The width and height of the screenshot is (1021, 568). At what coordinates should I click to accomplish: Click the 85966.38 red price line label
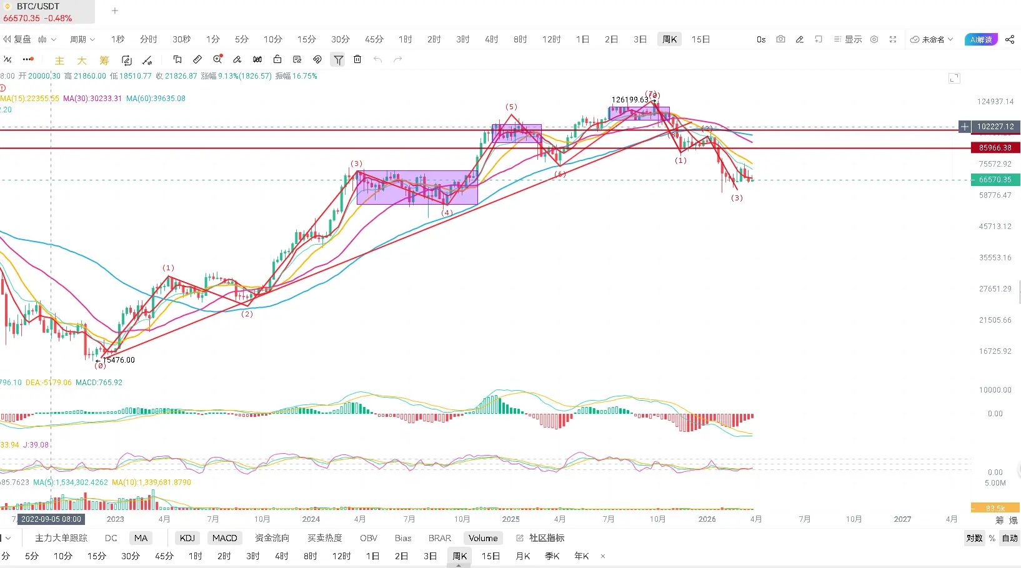[995, 148]
